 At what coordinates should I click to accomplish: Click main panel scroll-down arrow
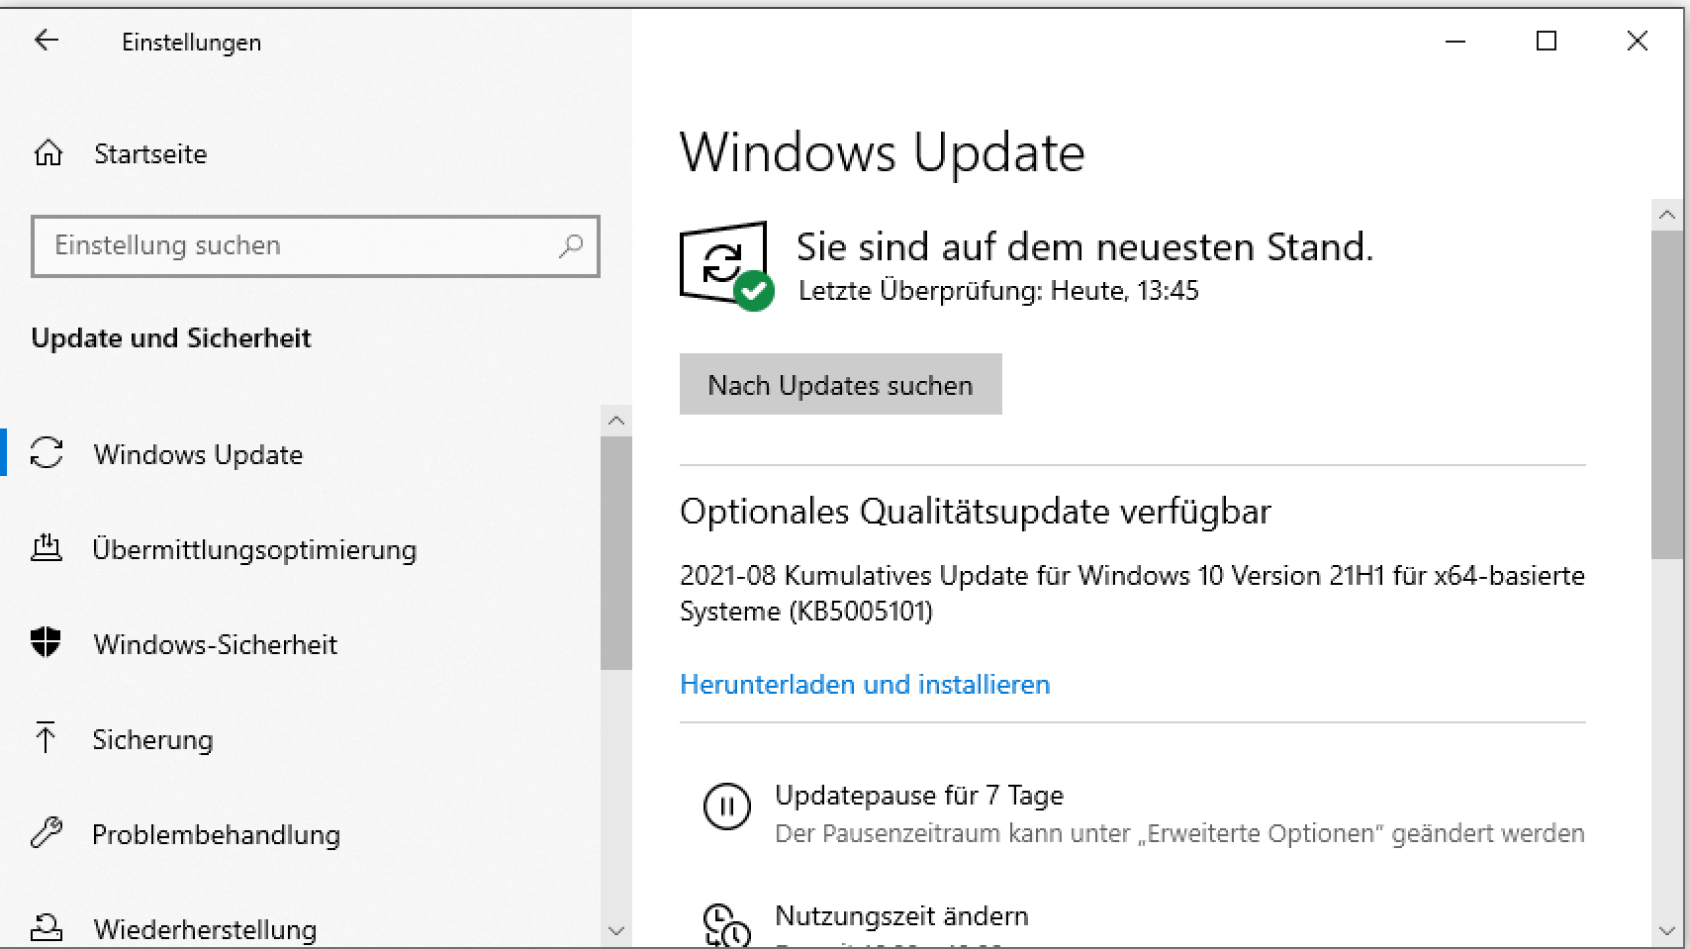1667,931
